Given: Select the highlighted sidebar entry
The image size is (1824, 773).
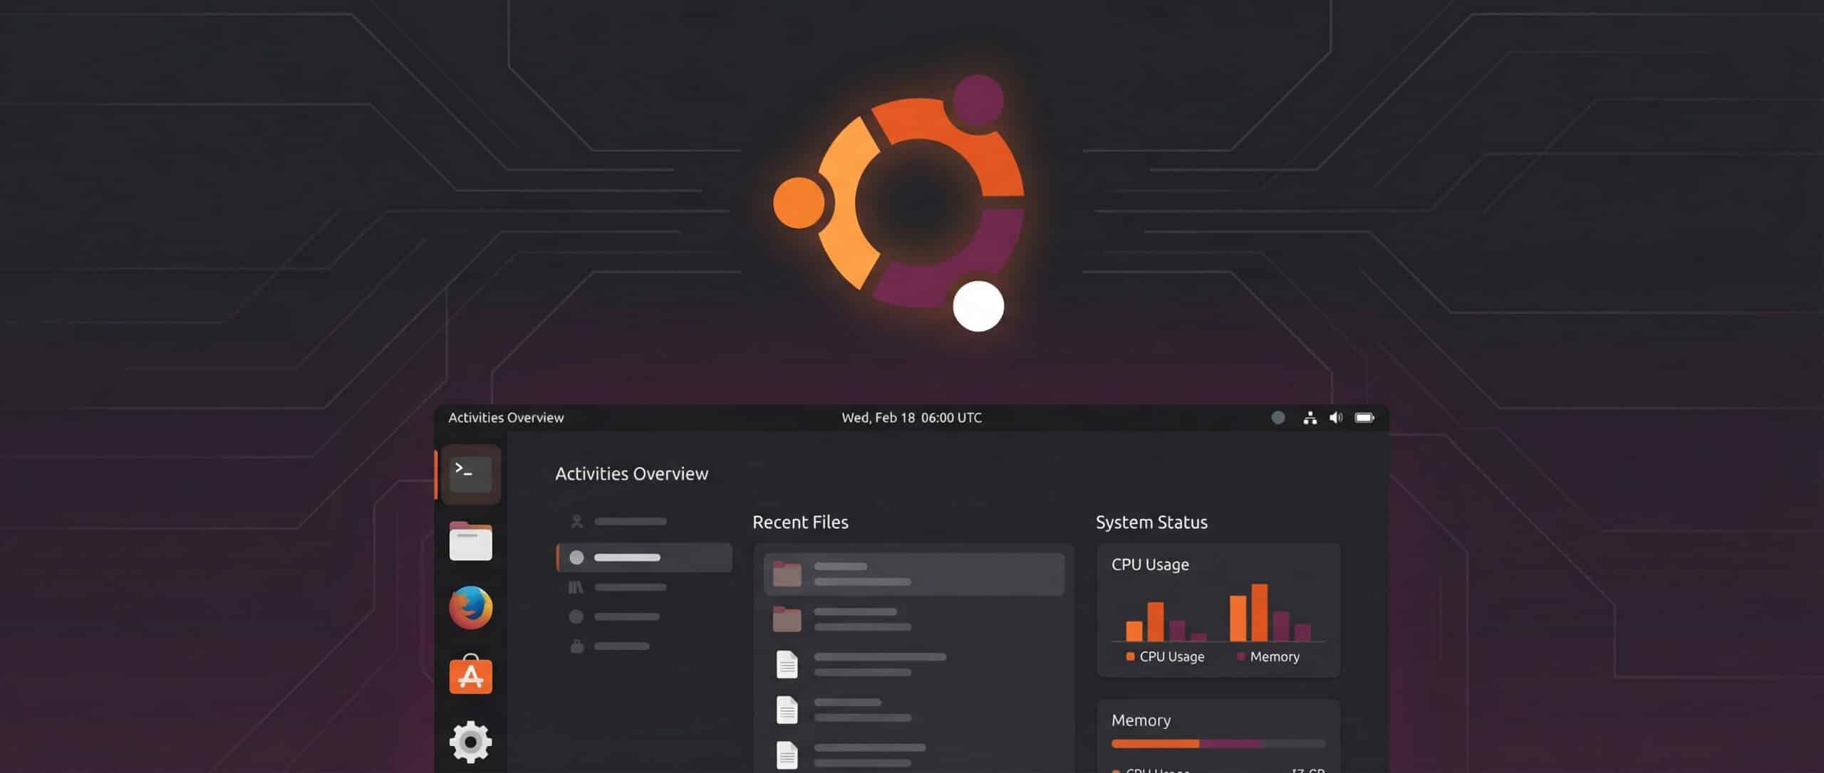Looking at the screenshot, I should coord(644,557).
